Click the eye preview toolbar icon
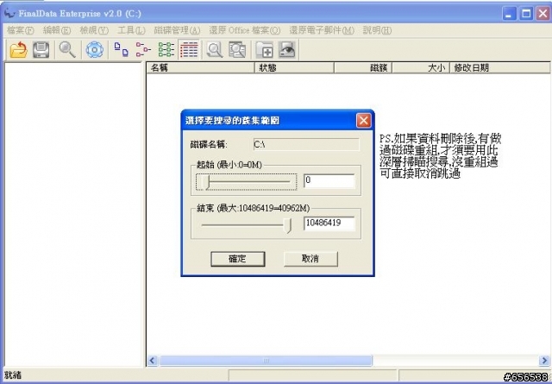Image resolution: width=552 pixels, height=384 pixels. [287, 50]
